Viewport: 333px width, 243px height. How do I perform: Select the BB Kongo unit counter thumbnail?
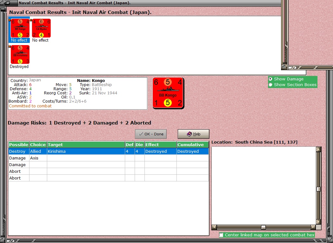point(20,28)
